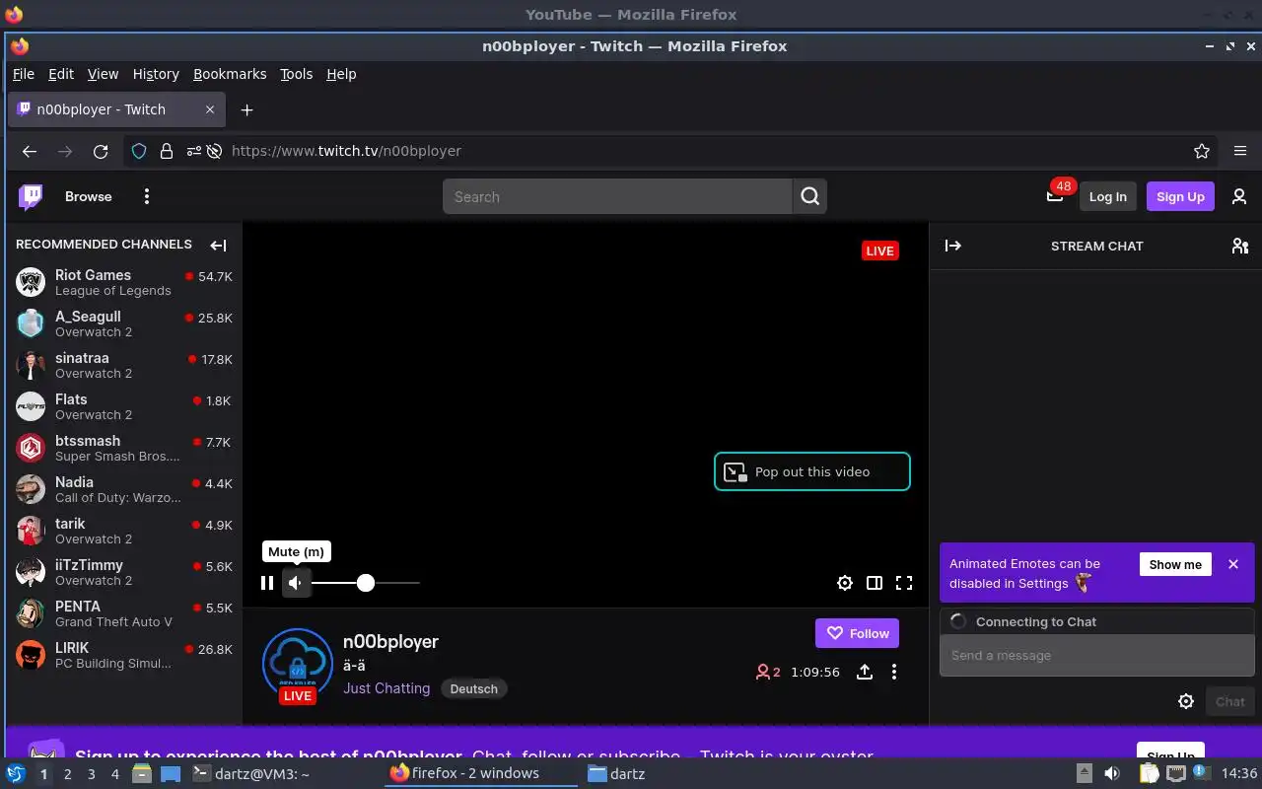Open Nadia recommended channel
Screen dimensions: 1262x789
click(123, 489)
